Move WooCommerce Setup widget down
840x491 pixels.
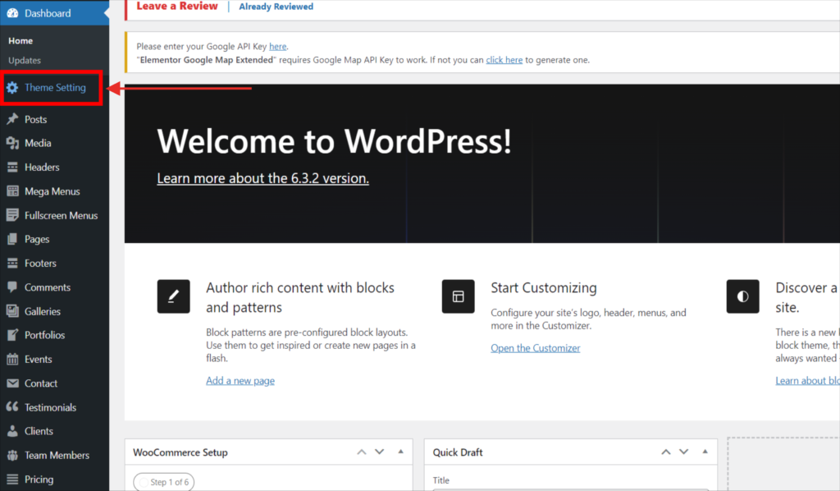[379, 452]
